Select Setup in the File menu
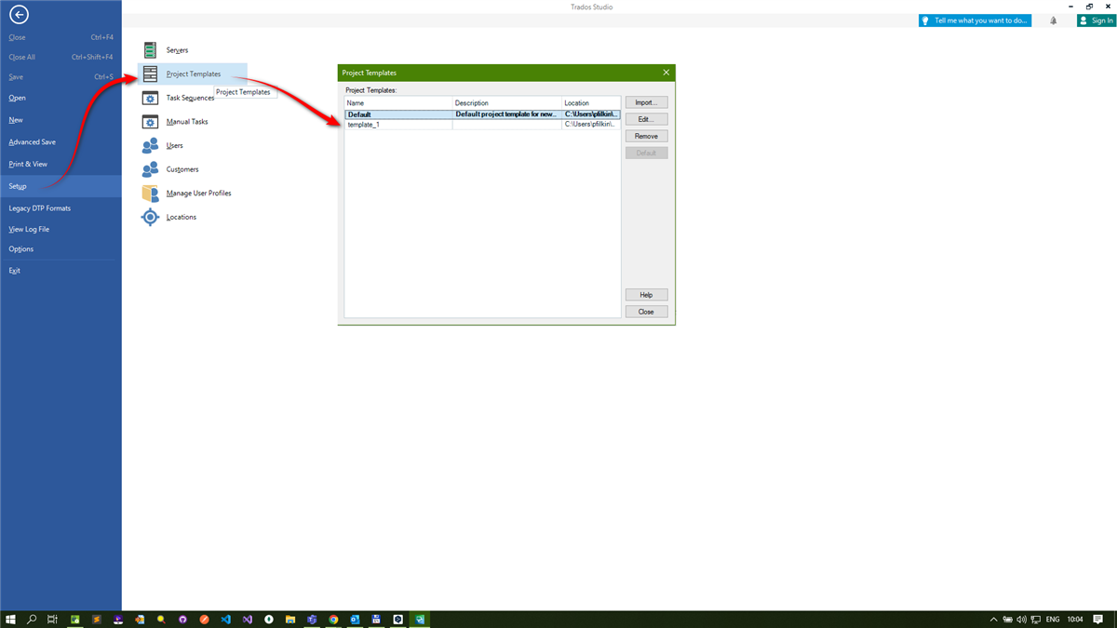 61,186
